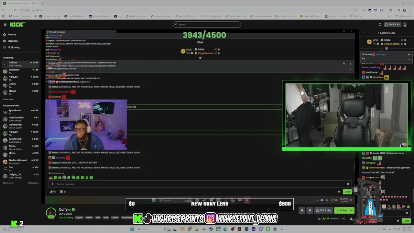Select the BAU tag
This screenshot has height=233, width=414.
[97, 217]
